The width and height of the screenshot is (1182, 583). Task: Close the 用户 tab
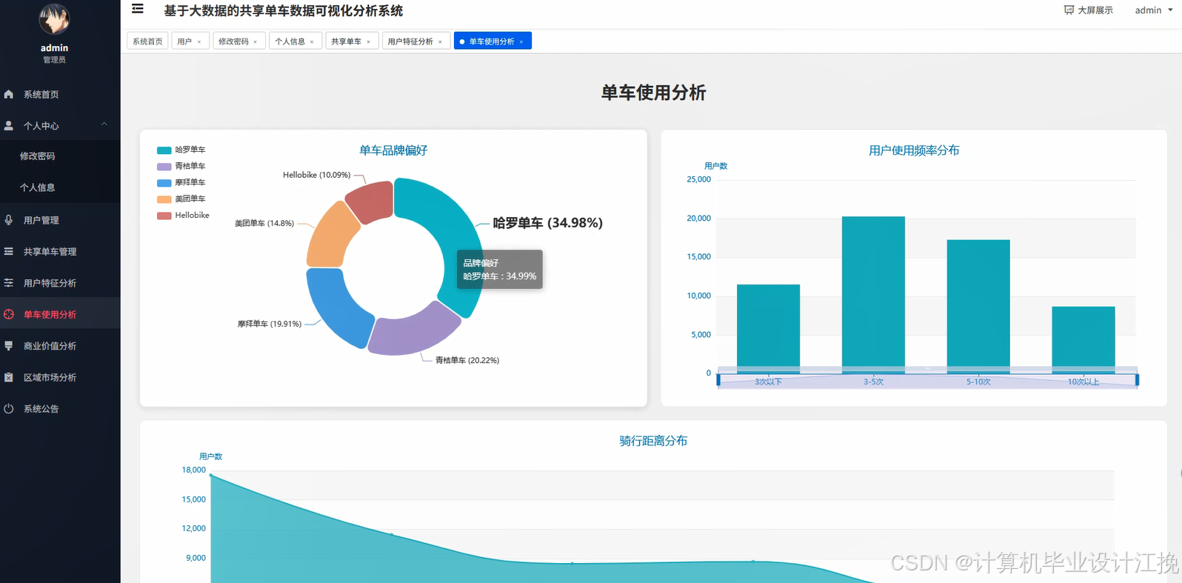199,42
